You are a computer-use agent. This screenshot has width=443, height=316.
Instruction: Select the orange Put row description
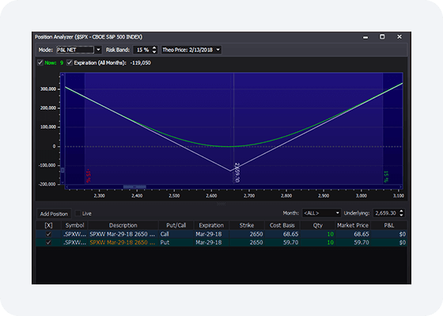(x=123, y=243)
